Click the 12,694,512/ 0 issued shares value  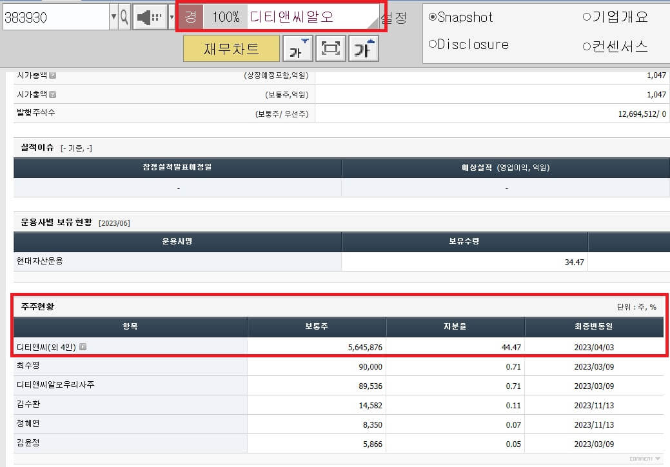(x=642, y=114)
